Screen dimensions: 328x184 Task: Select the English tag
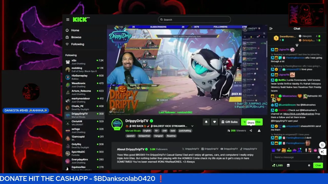(147, 131)
